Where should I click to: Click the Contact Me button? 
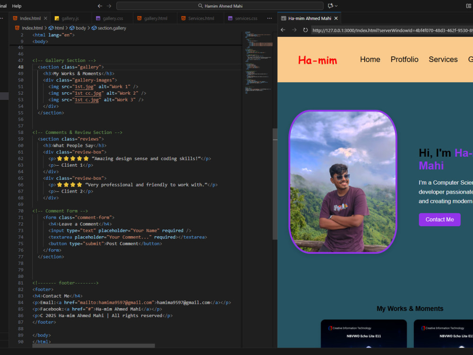pos(439,220)
